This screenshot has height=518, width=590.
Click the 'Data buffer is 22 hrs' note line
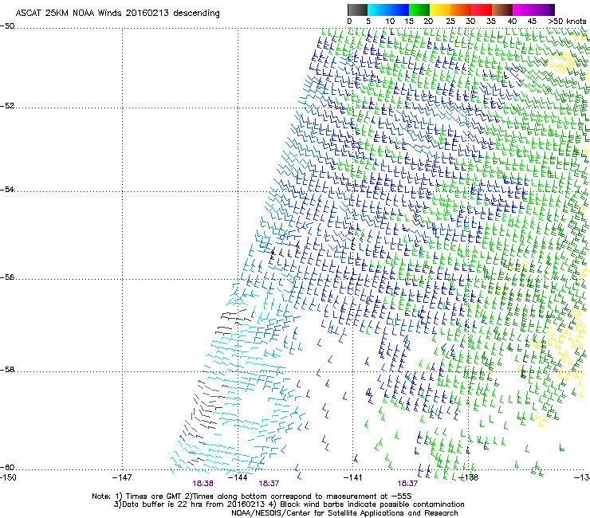tap(289, 504)
